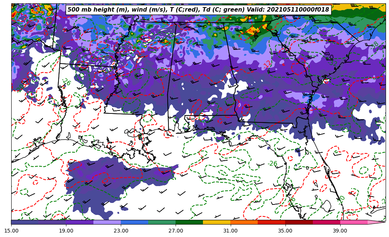Screen dimensions: 389x237
Task: Select the pink colorbar segment
Action: point(353,222)
